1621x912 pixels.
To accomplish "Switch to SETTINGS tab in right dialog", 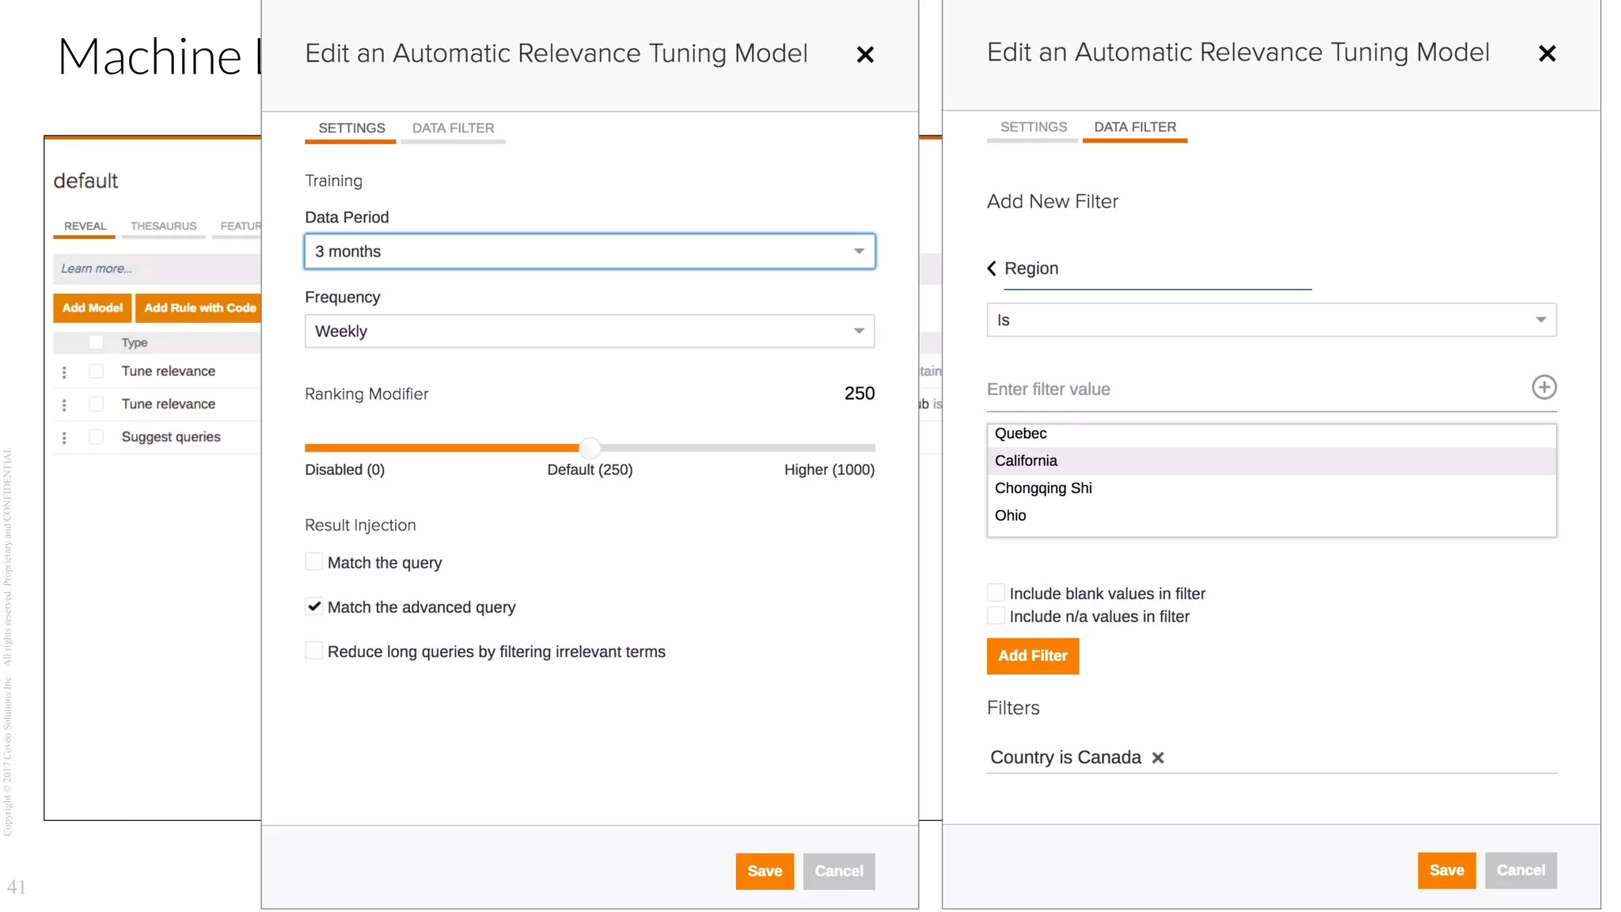I will (1033, 127).
